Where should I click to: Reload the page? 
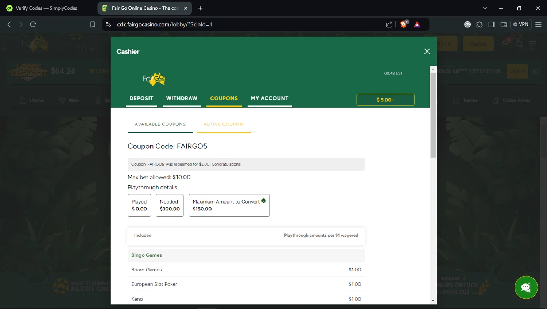[x=33, y=24]
